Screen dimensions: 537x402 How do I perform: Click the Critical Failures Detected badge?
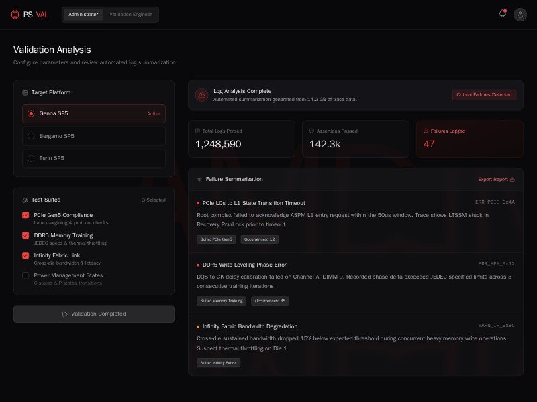[x=484, y=95]
